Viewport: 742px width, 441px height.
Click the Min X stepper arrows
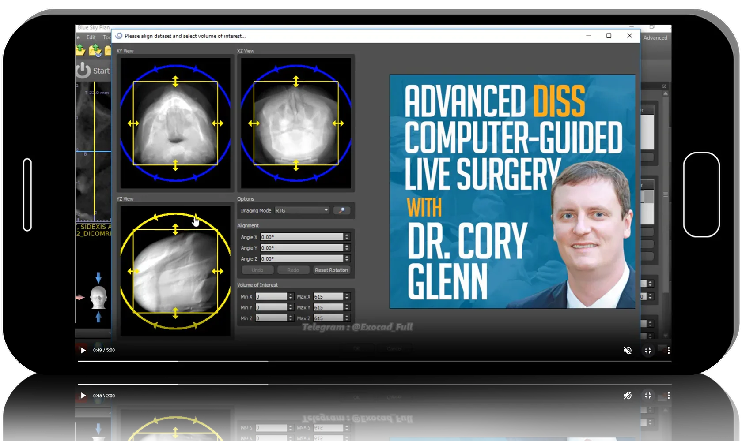point(291,296)
